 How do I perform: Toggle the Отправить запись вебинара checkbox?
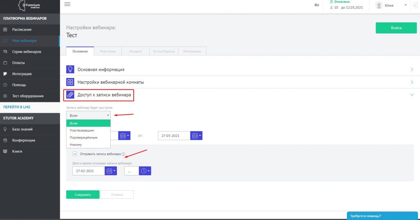click(75, 154)
